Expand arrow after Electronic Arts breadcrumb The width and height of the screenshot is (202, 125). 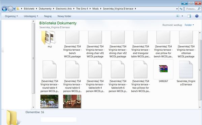[x=74, y=9]
